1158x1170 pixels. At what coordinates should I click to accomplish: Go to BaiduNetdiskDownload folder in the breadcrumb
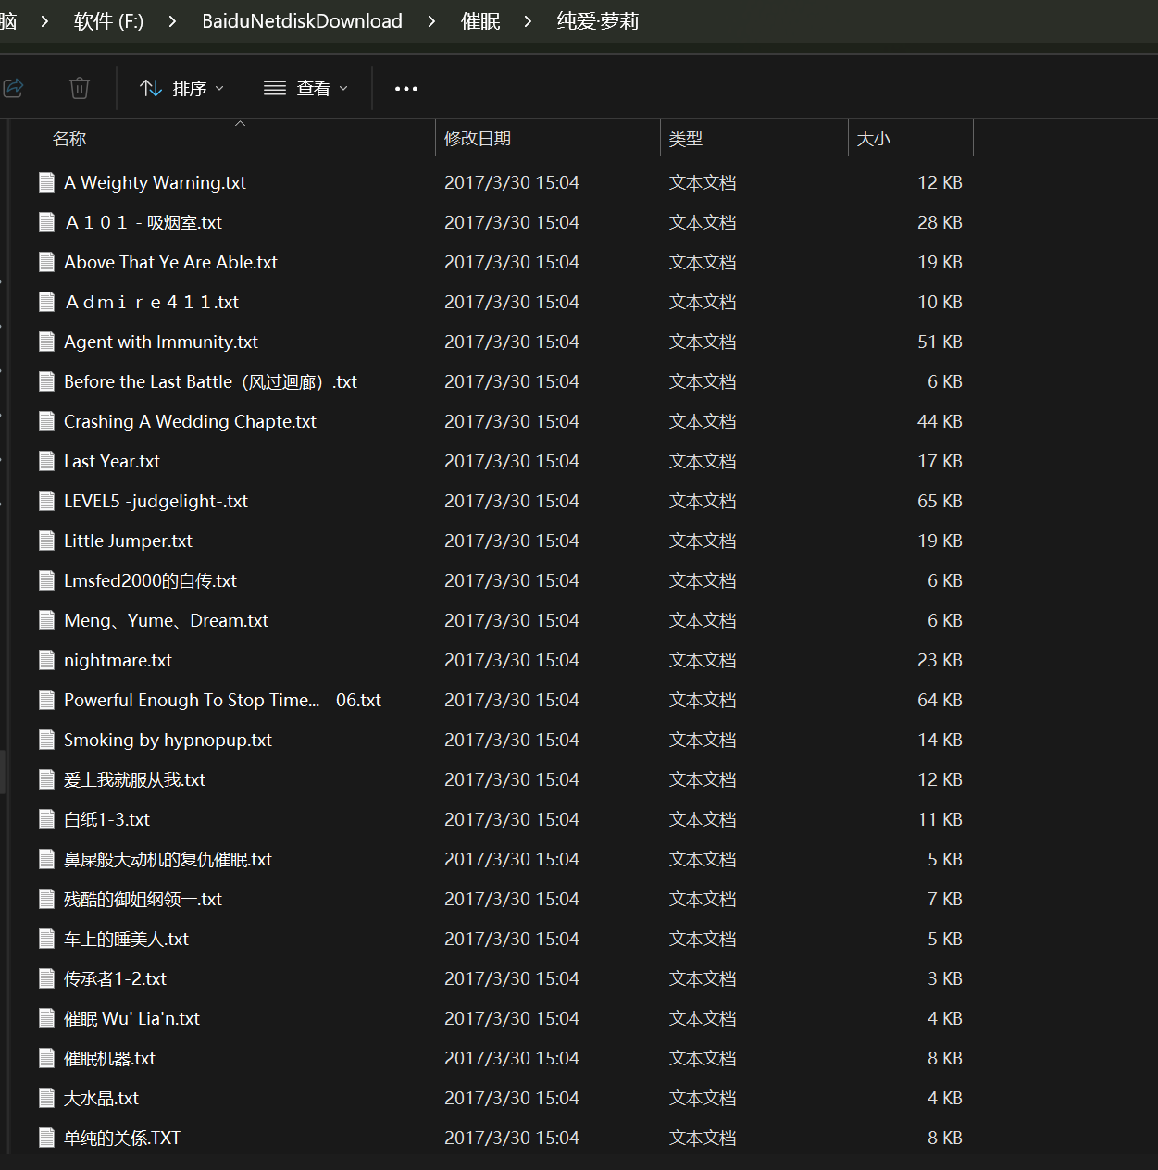[x=302, y=21]
